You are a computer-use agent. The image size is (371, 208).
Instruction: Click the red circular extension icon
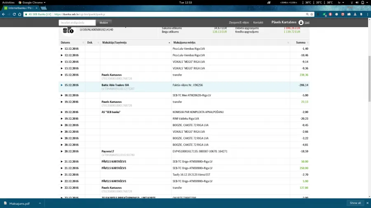pos(331,14)
